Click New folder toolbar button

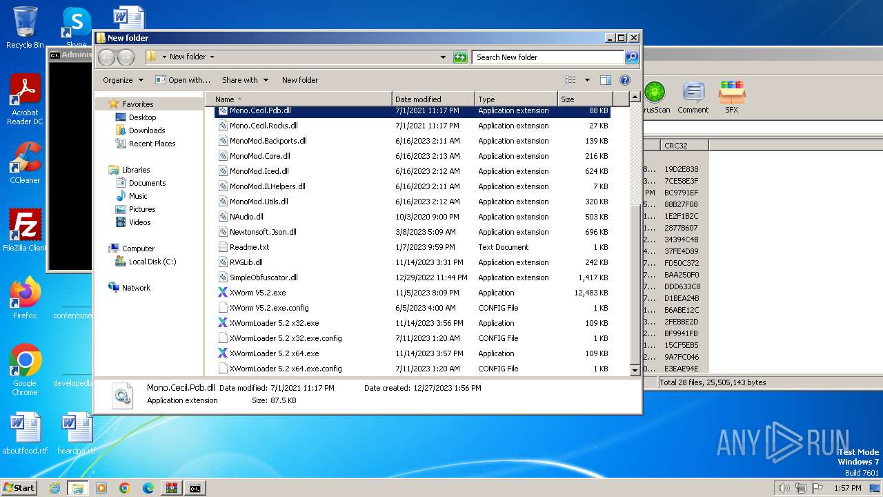click(300, 80)
